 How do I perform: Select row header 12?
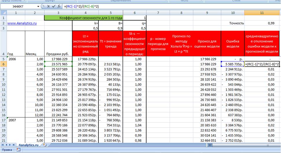(3, 95)
